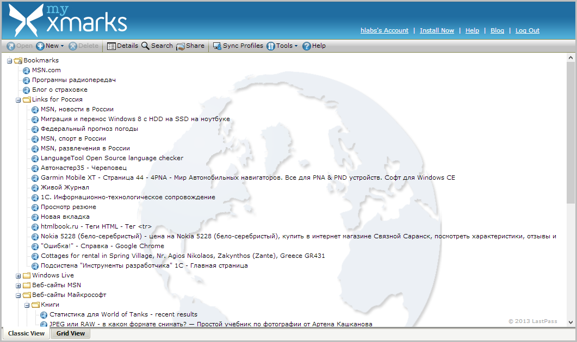
Task: Switch to Grid View tab
Action: tap(71, 333)
